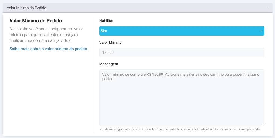Image resolution: width=275 pixels, height=138 pixels.
Task: Click the Habilitar field label
Action: pyautogui.click(x=106, y=21)
